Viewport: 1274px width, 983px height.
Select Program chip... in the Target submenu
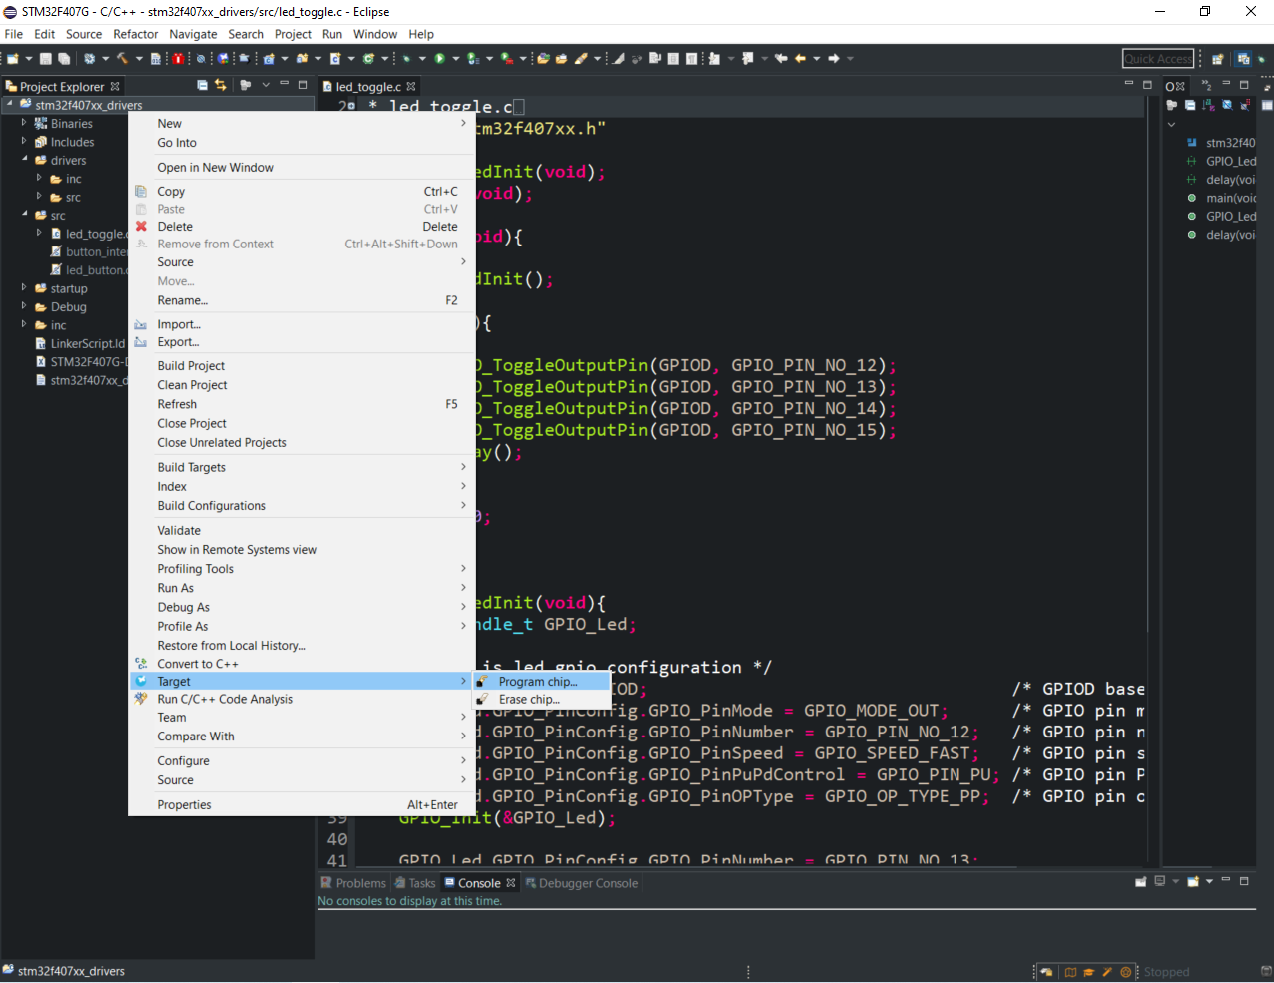[x=542, y=682]
